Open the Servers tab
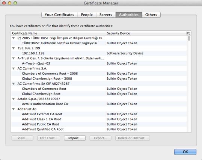The width and height of the screenshot is (202, 160). pos(106,15)
